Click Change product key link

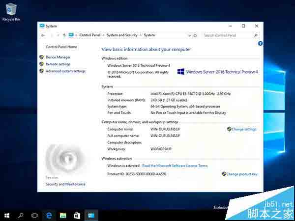coord(242,174)
